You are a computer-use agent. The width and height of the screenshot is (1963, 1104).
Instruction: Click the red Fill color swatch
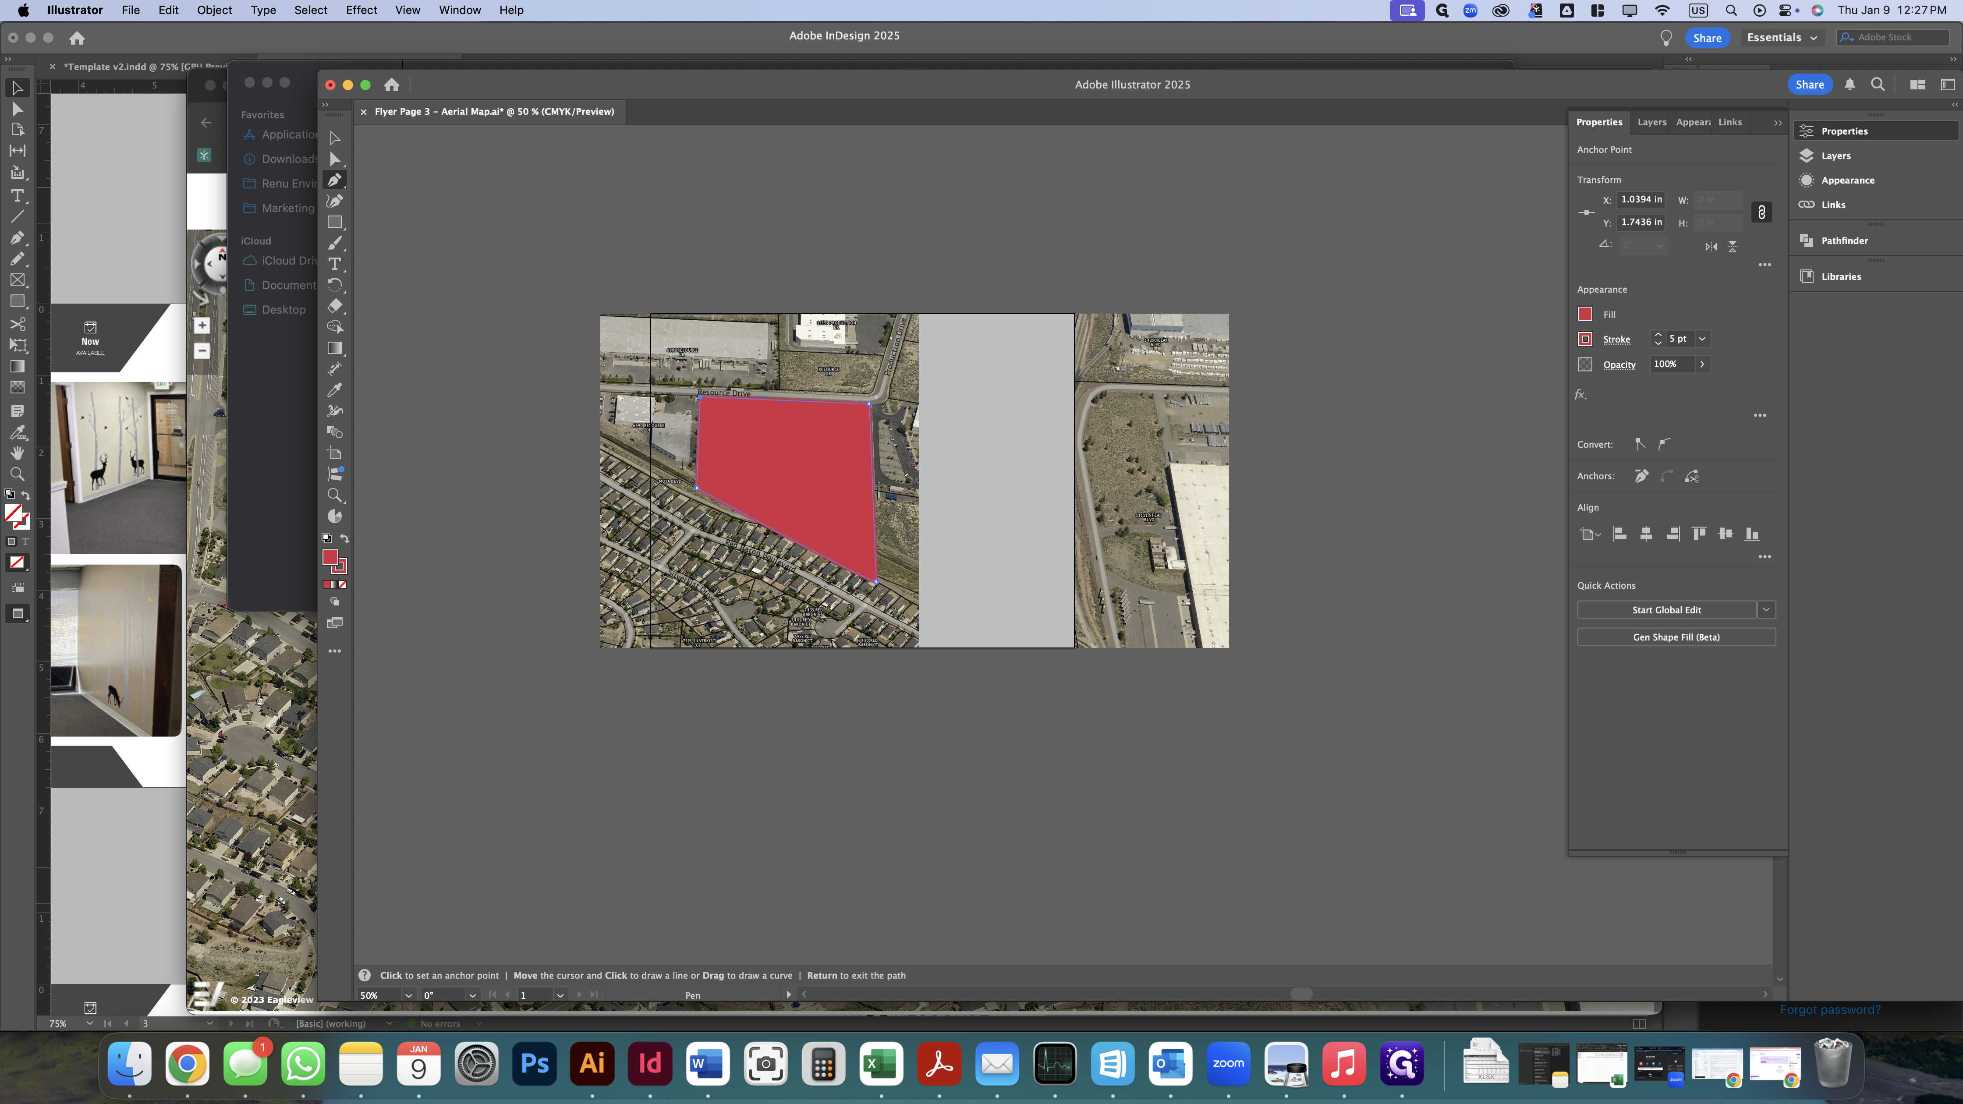1585,314
